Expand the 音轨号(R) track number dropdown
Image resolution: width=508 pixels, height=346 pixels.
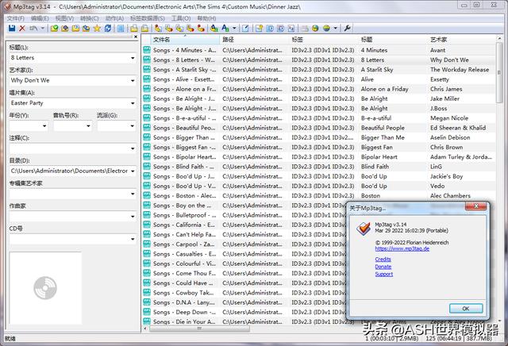(88, 125)
